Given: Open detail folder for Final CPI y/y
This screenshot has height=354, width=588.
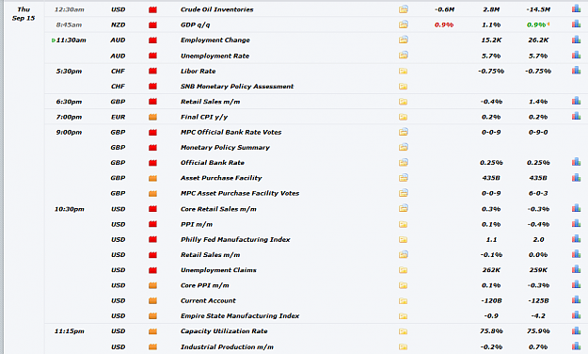Looking at the screenshot, I should coord(403,117).
